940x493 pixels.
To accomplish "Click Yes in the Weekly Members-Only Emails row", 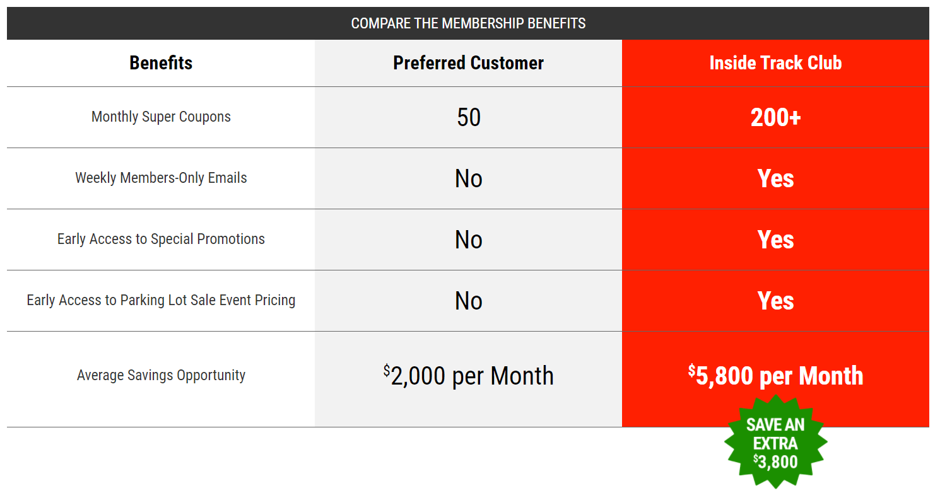I will tap(775, 179).
